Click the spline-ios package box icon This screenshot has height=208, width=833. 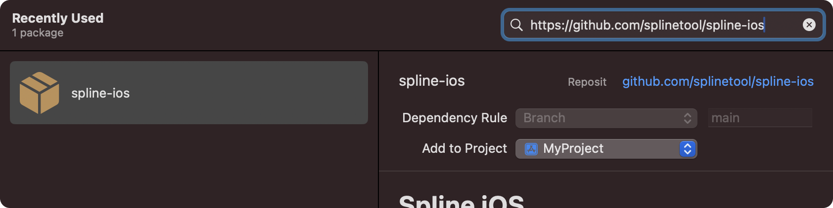[x=39, y=93]
